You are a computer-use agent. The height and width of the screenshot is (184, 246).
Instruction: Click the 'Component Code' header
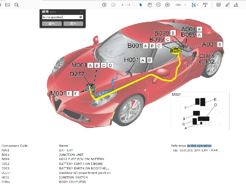[x=14, y=146]
